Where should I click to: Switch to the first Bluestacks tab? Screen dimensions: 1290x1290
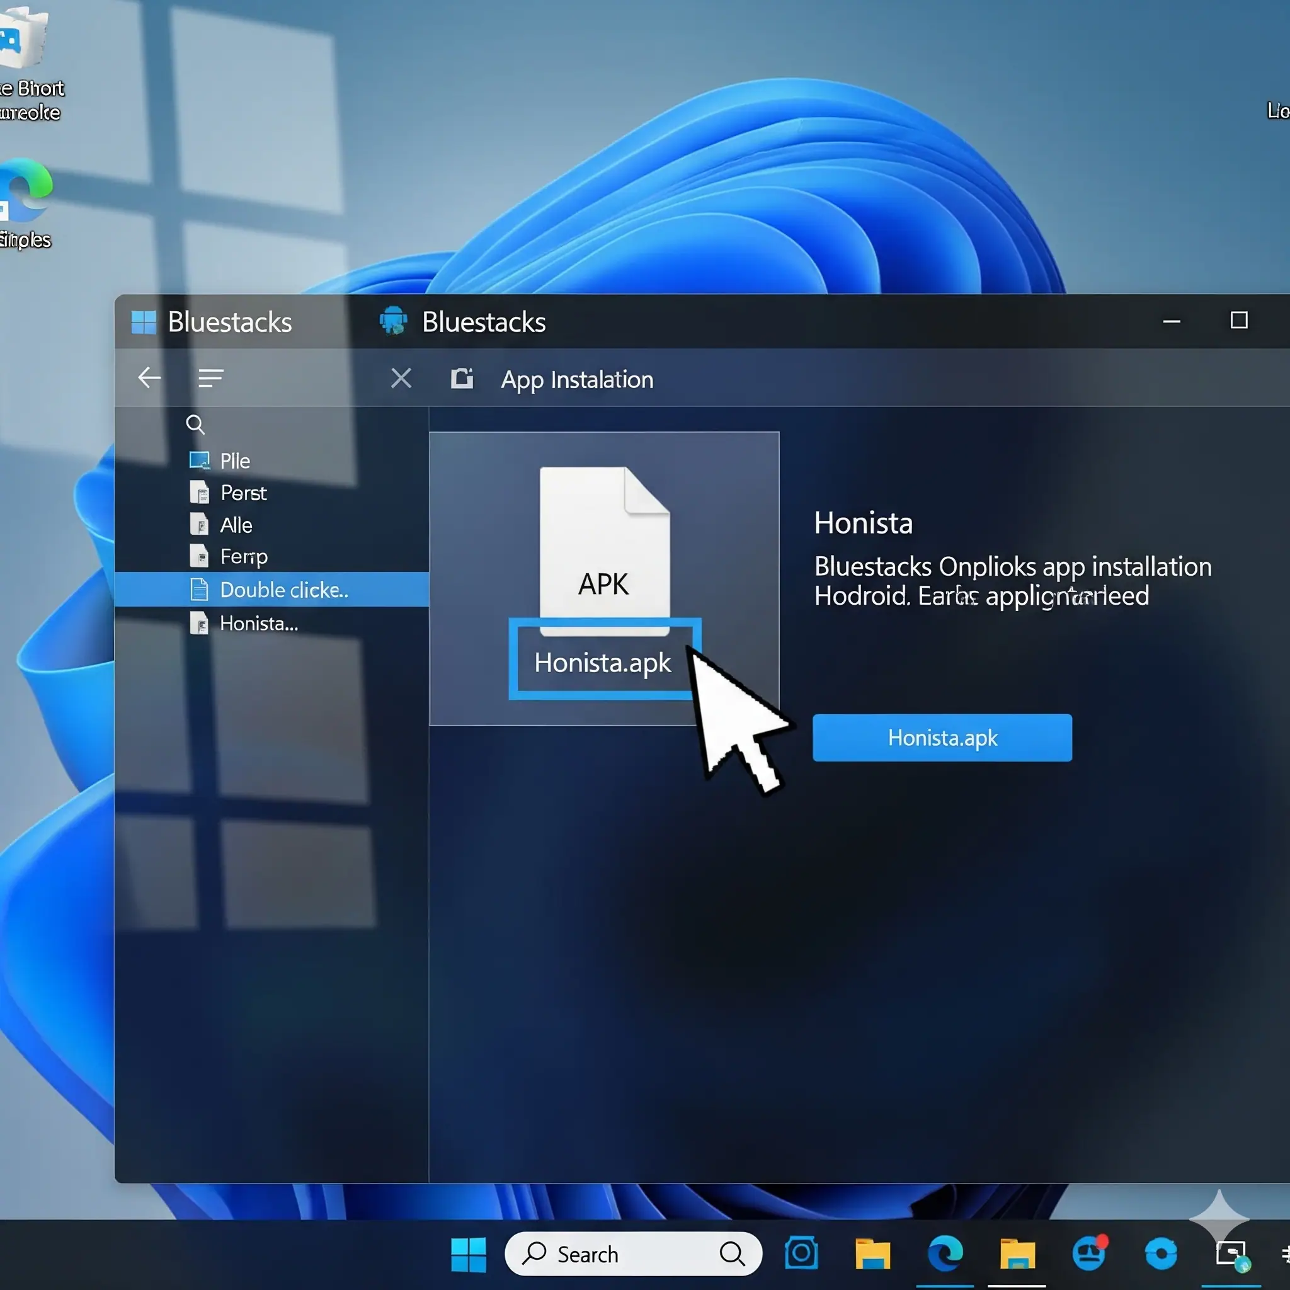(x=212, y=322)
